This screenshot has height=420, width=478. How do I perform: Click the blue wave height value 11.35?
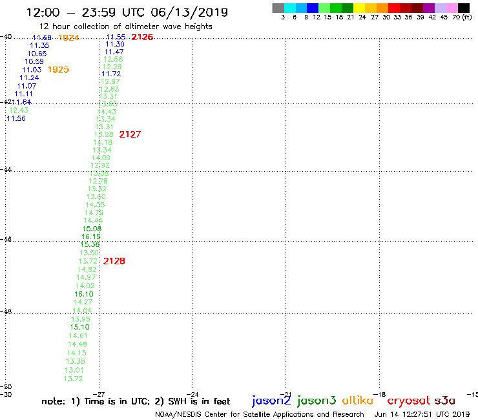[x=39, y=45]
